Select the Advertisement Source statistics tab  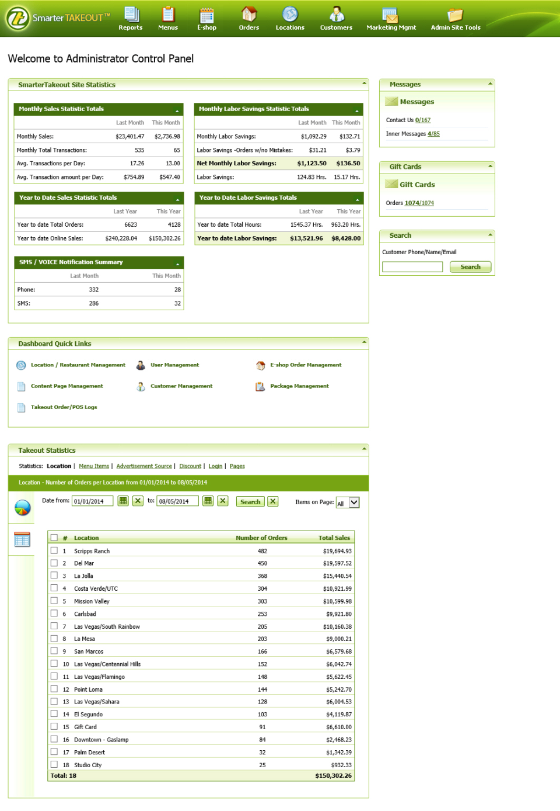(144, 466)
